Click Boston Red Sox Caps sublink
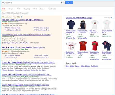Image resolution: width=115 pixels, height=95 pixels. [23, 70]
